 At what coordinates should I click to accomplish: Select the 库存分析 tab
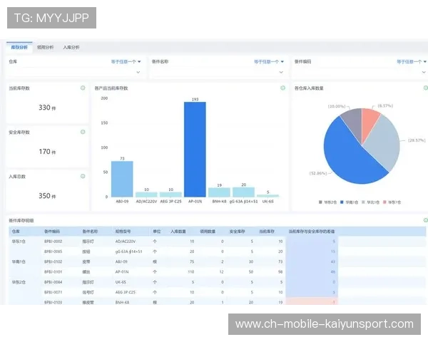click(x=20, y=47)
